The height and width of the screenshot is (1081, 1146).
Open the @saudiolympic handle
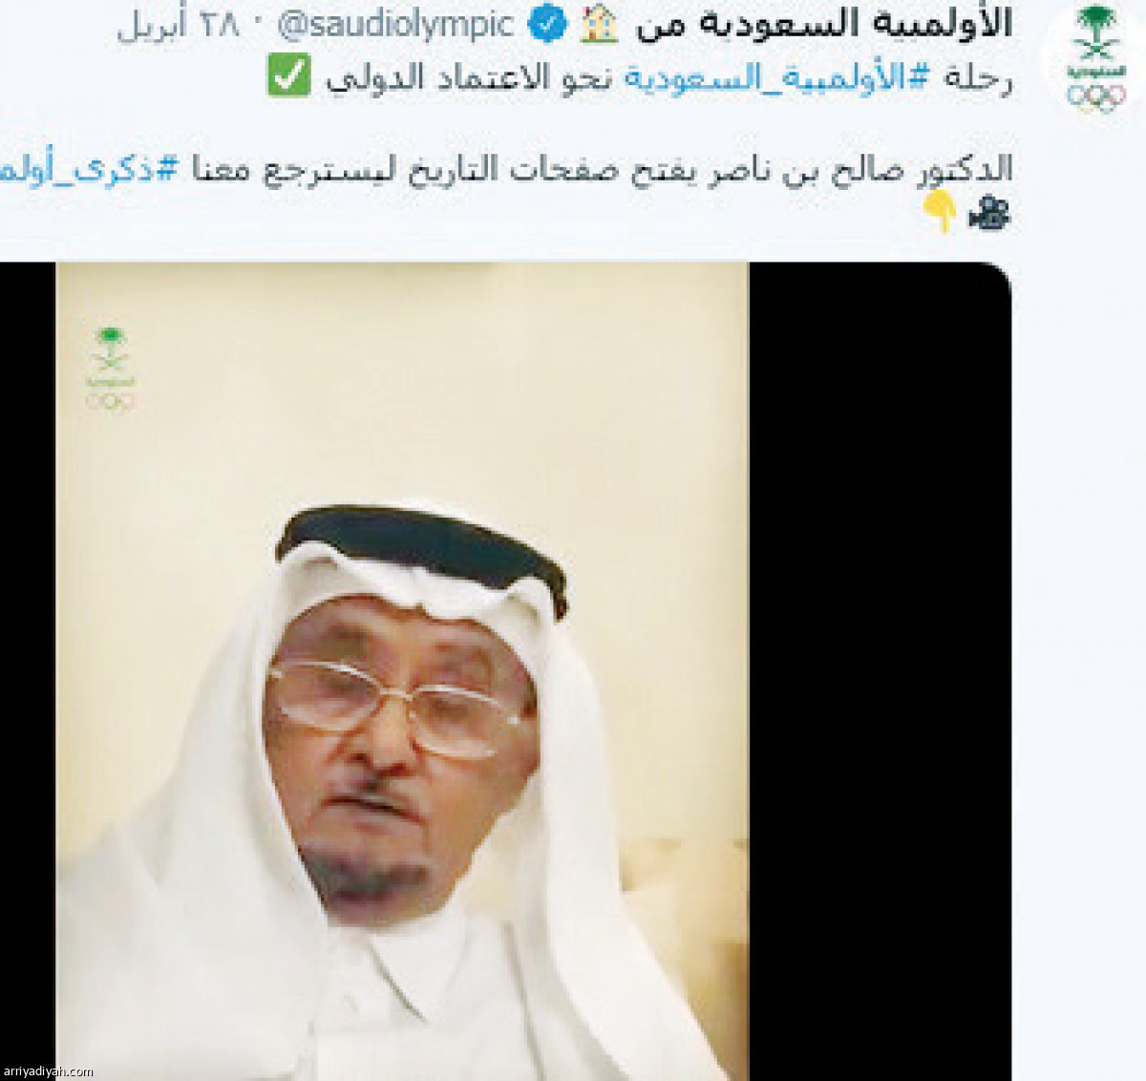pyautogui.click(x=395, y=26)
